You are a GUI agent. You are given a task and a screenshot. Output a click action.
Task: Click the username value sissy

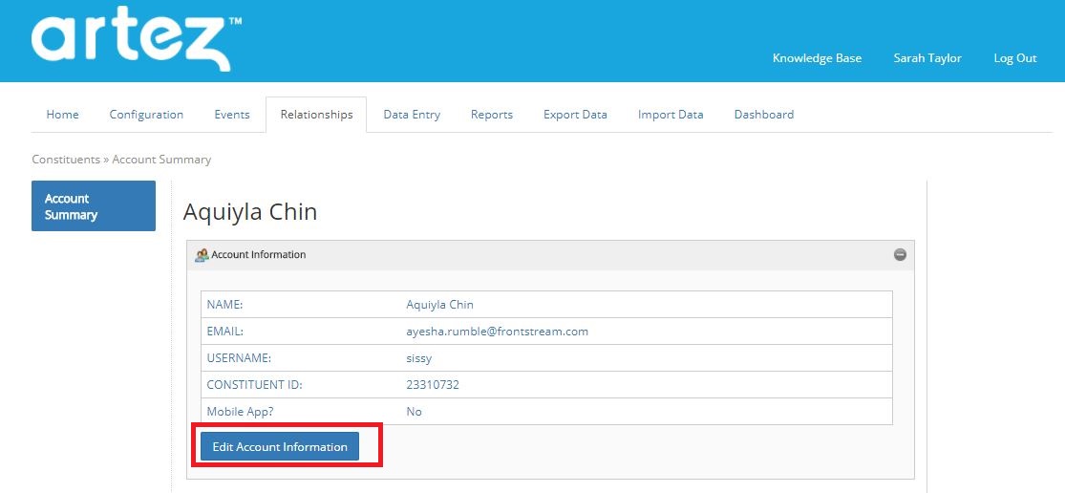419,358
